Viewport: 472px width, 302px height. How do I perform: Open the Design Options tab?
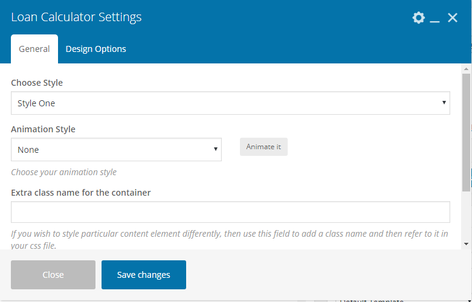(95, 49)
